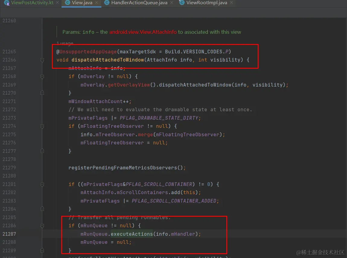
Task: Click the dispatchAttachedToWindow method name in declaration
Action: (107, 60)
